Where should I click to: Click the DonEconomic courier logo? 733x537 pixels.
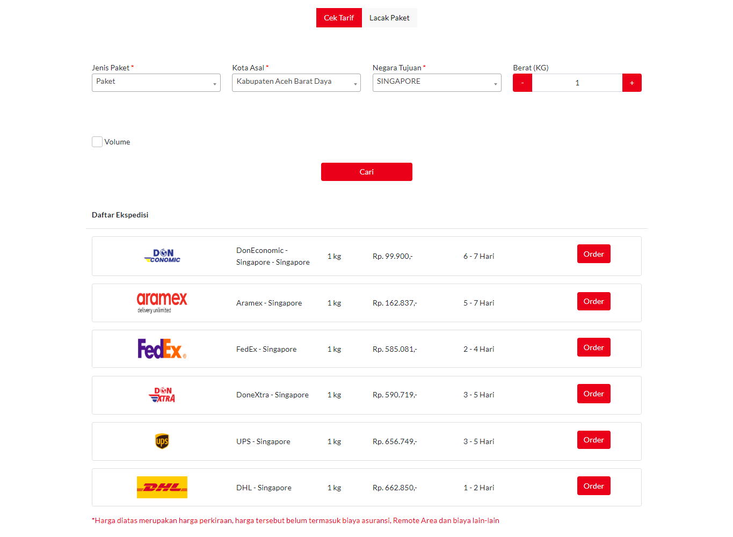click(162, 256)
